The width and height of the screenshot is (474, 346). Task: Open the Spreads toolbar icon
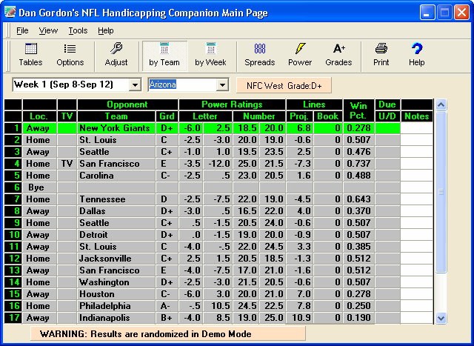click(x=260, y=56)
